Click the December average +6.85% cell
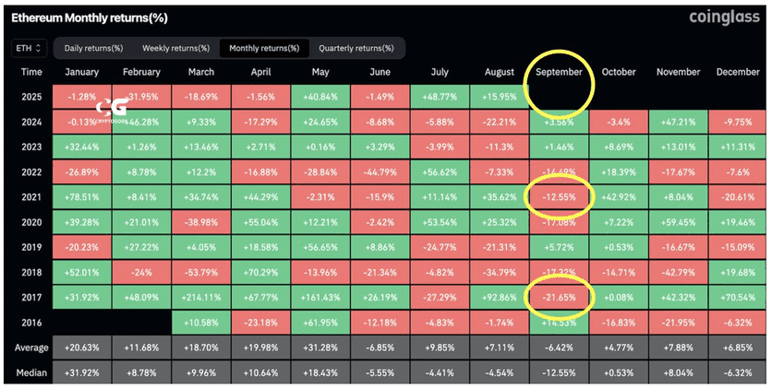 coord(738,348)
